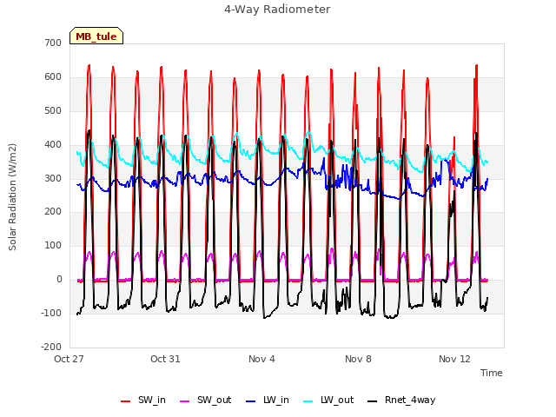556x417 pixels.
Task: Click the Nov 8 x-axis label
Action: [x=358, y=359]
